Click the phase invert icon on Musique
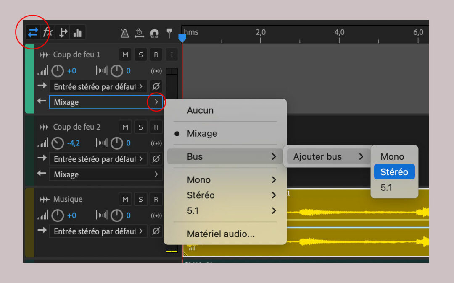The width and height of the screenshot is (454, 283). pos(156,231)
